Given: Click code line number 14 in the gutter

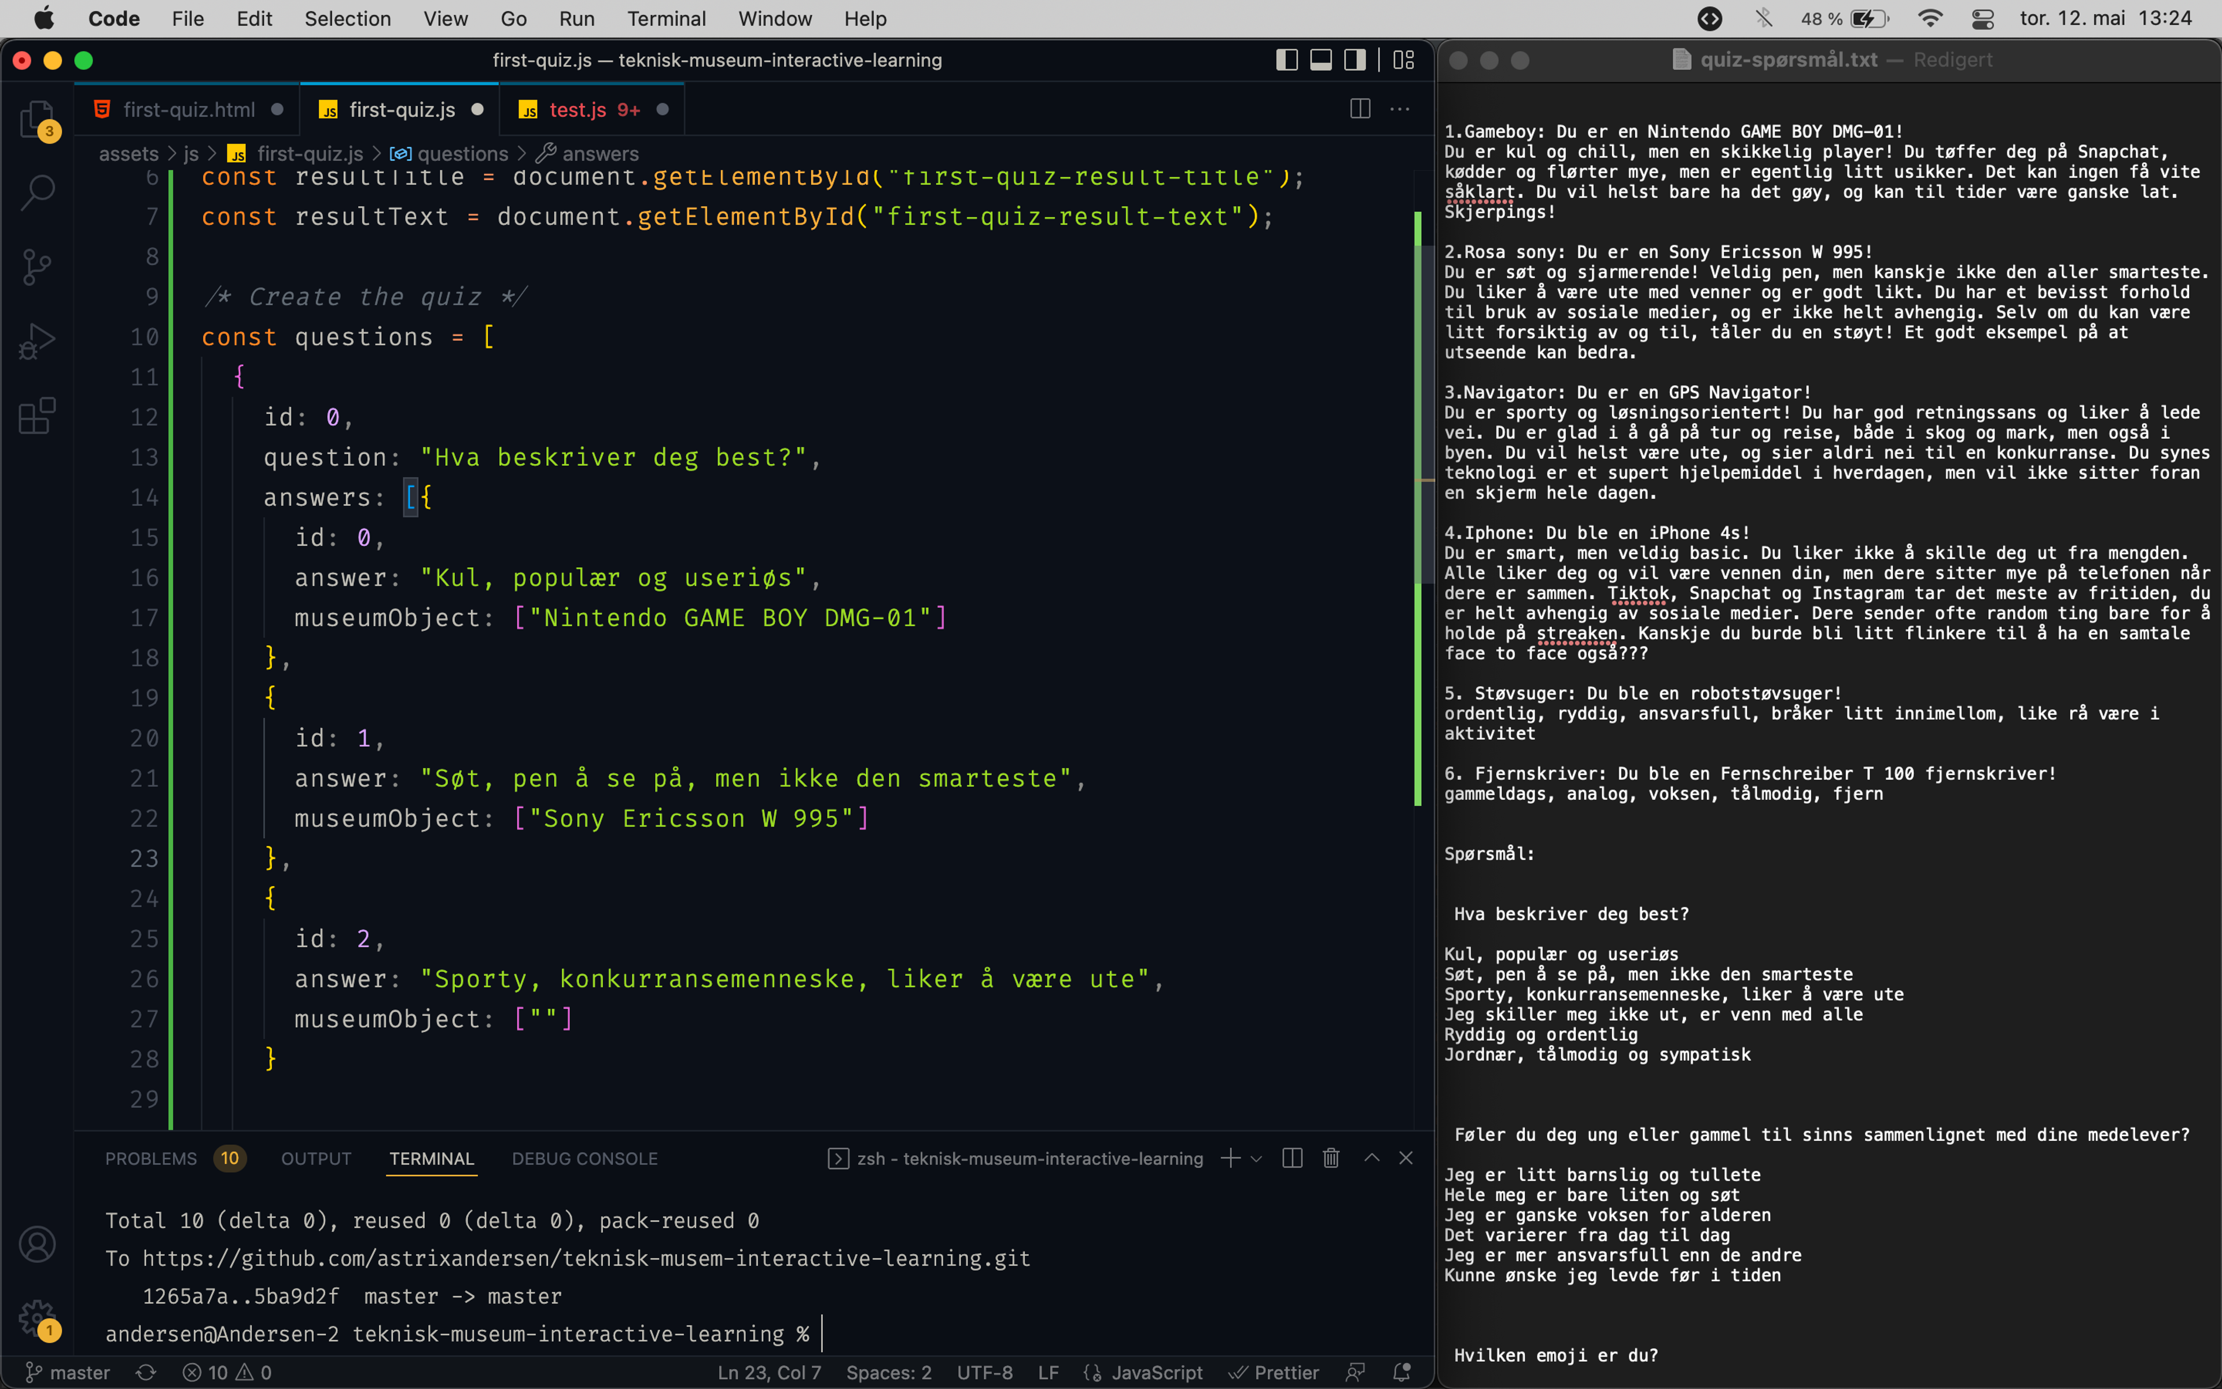Looking at the screenshot, I should pyautogui.click(x=144, y=497).
